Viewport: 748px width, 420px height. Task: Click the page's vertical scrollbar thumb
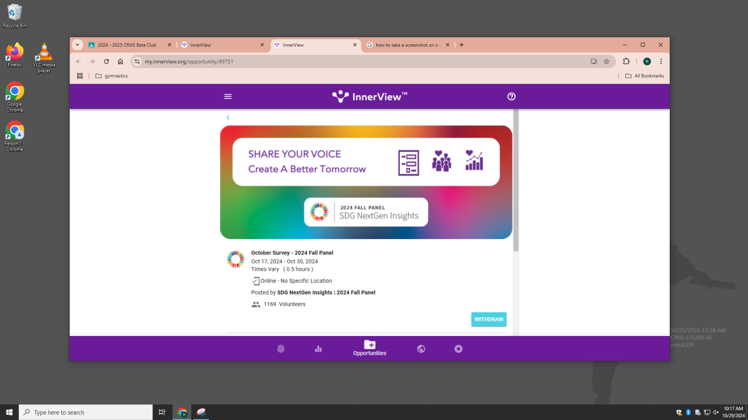point(515,181)
